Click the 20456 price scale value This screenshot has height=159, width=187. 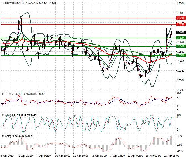click(x=181, y=61)
